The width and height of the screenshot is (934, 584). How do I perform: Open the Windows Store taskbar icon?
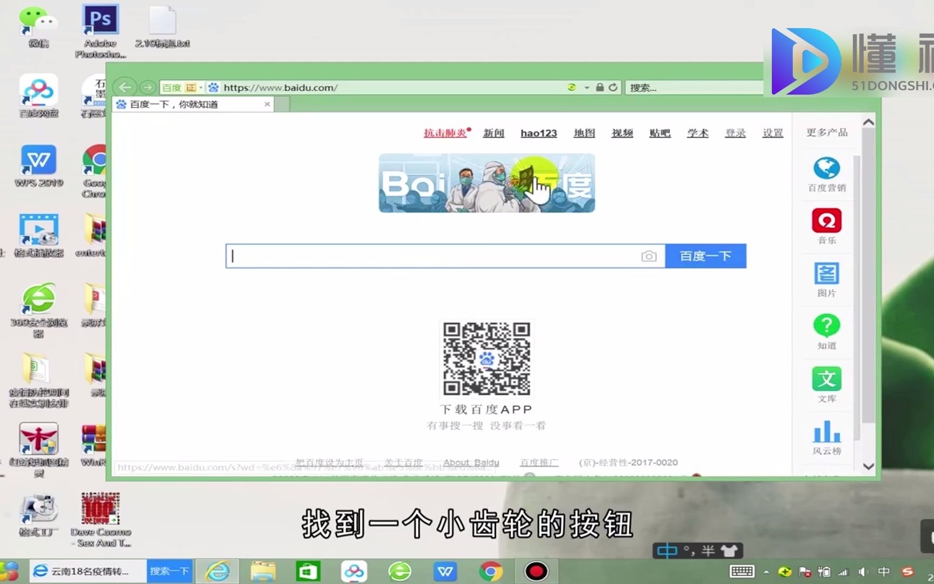click(308, 571)
